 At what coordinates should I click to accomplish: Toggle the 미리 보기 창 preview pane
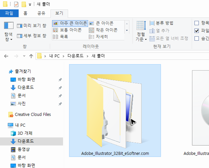[x=32, y=26]
